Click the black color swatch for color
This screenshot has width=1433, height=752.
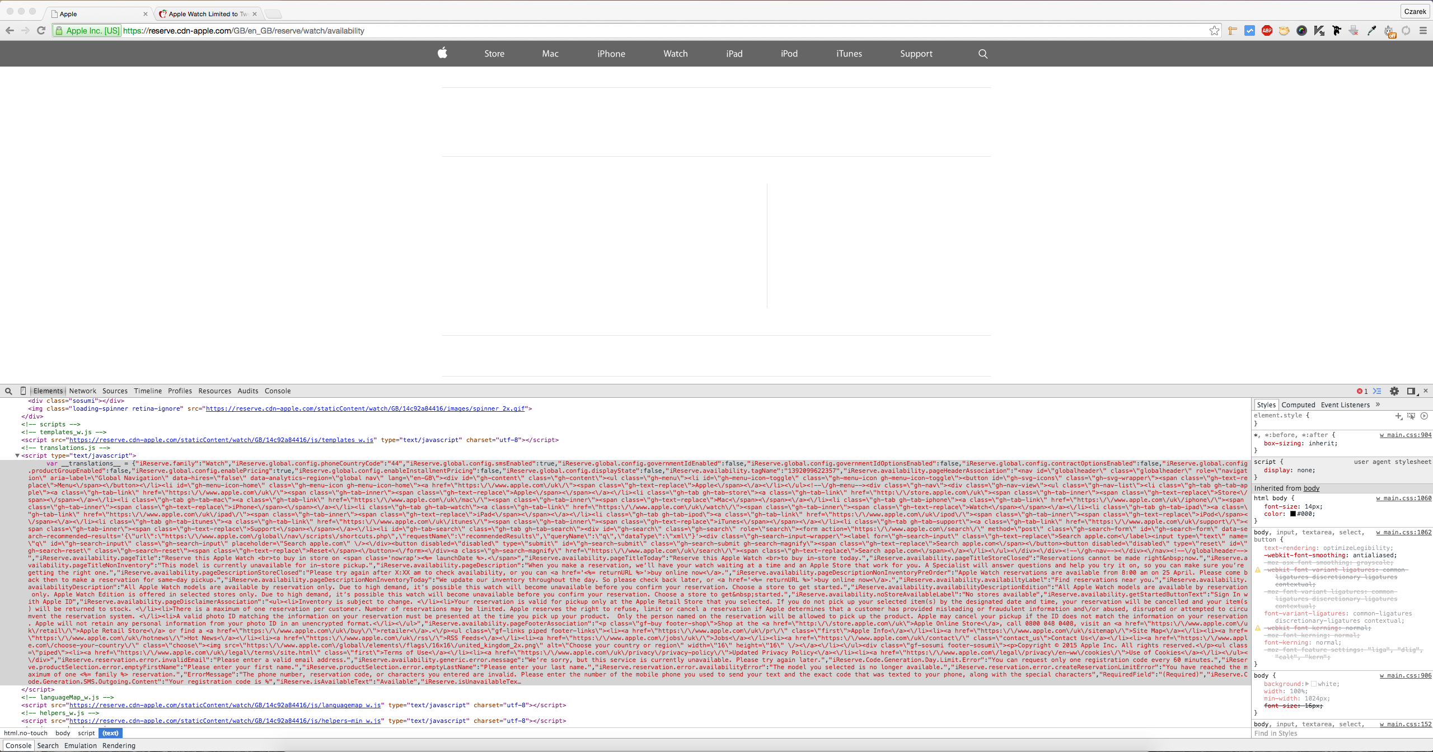(1293, 514)
